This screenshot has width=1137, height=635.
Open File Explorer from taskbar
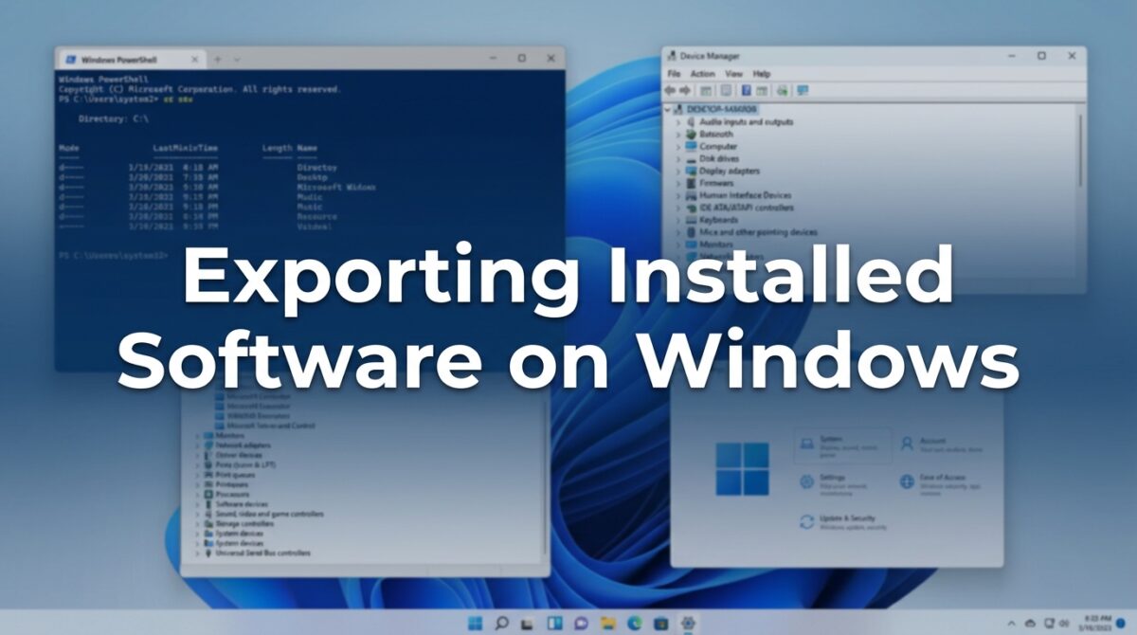point(608,623)
